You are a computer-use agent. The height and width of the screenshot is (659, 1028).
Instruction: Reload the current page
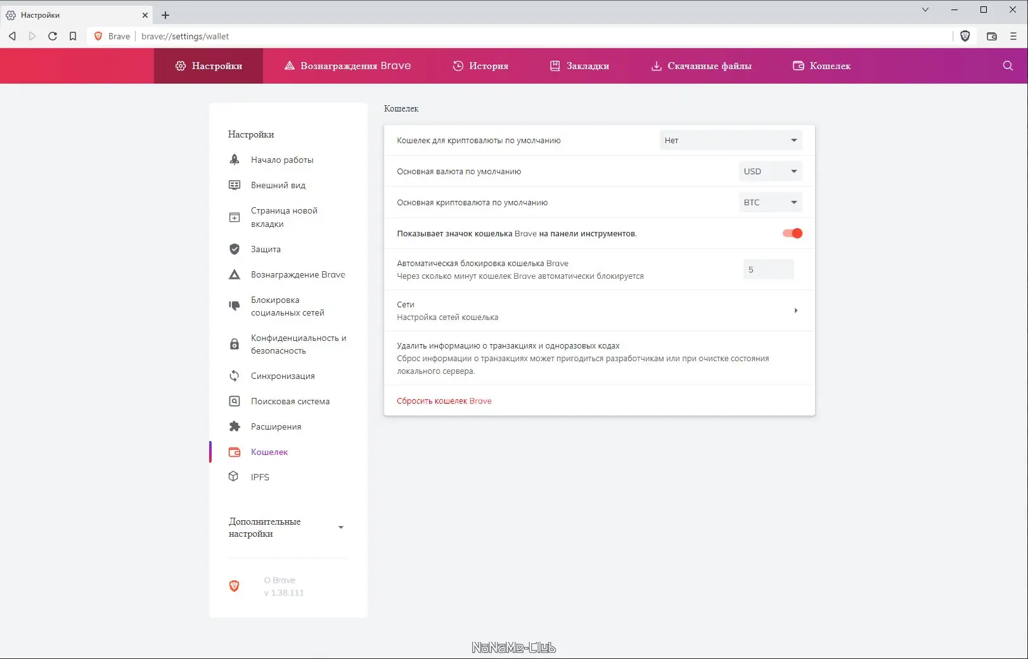tap(53, 36)
